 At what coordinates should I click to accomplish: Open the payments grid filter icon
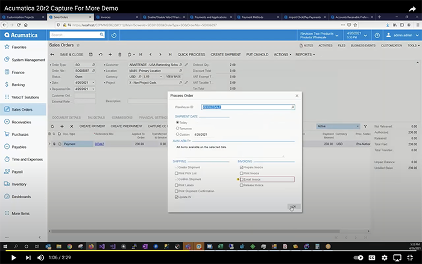(365, 126)
